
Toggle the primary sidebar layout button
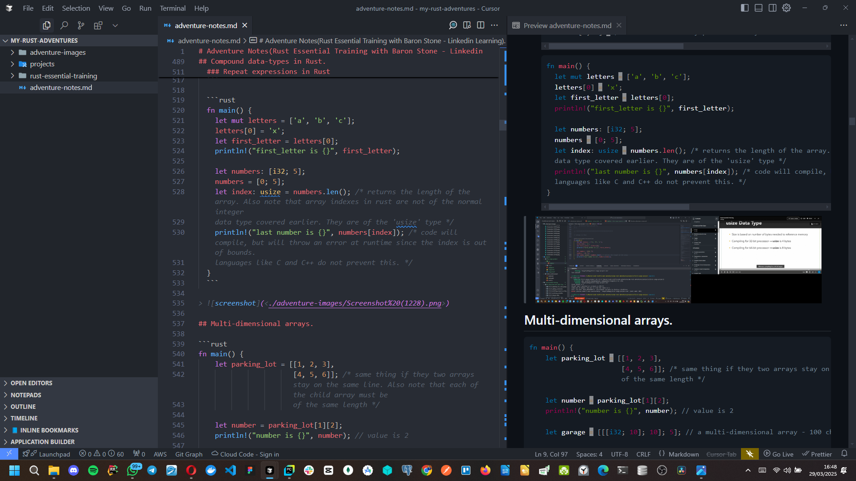[745, 8]
